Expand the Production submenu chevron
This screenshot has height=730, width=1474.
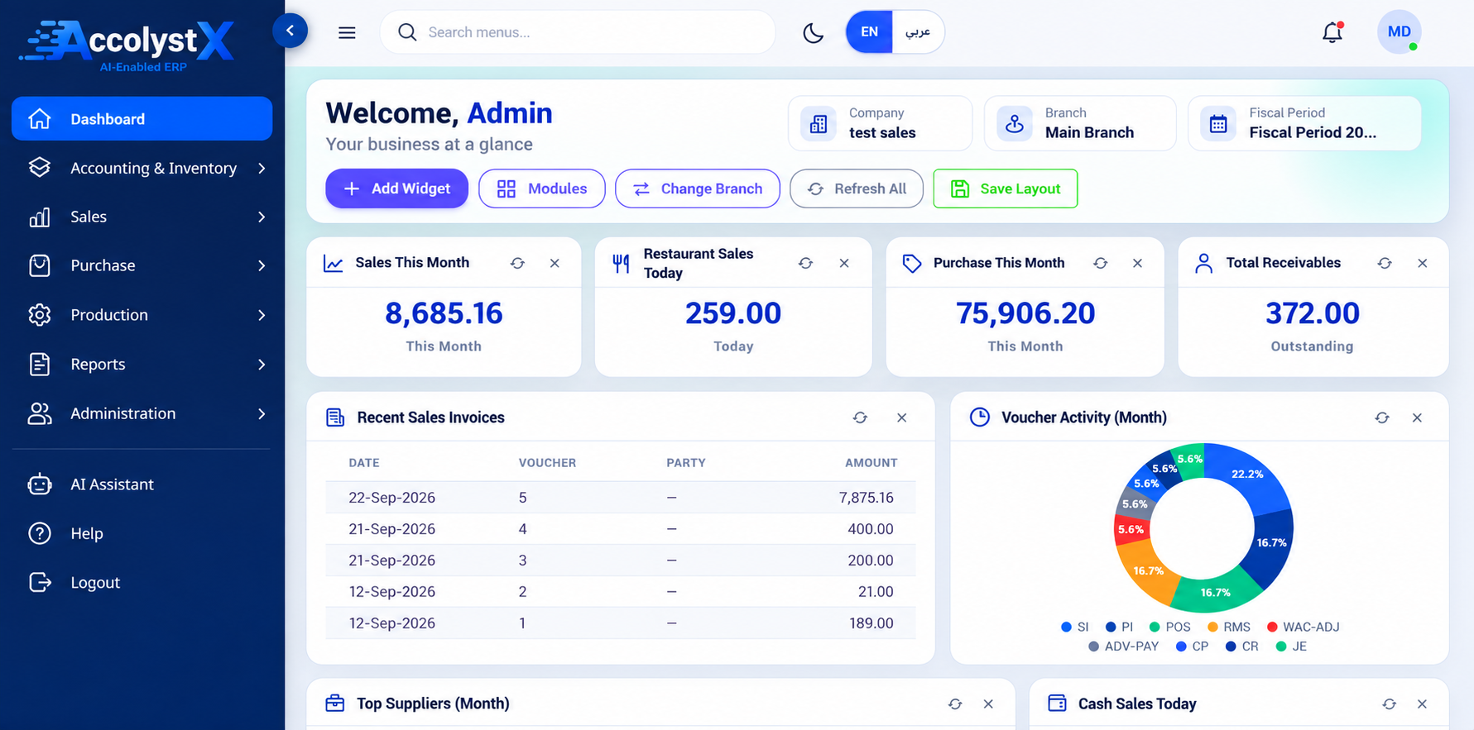262,315
